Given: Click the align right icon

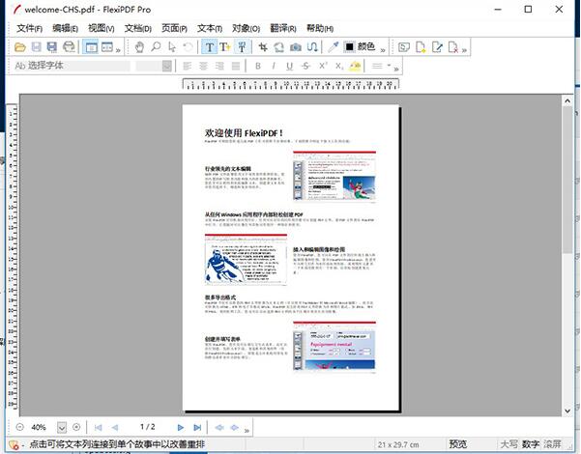Looking at the screenshot, I should click(219, 66).
